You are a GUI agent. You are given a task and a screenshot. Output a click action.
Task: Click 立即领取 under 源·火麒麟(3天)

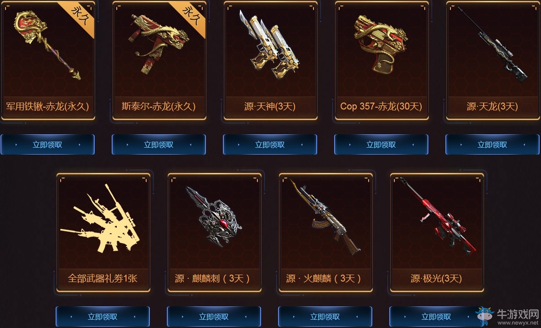pos(325,316)
